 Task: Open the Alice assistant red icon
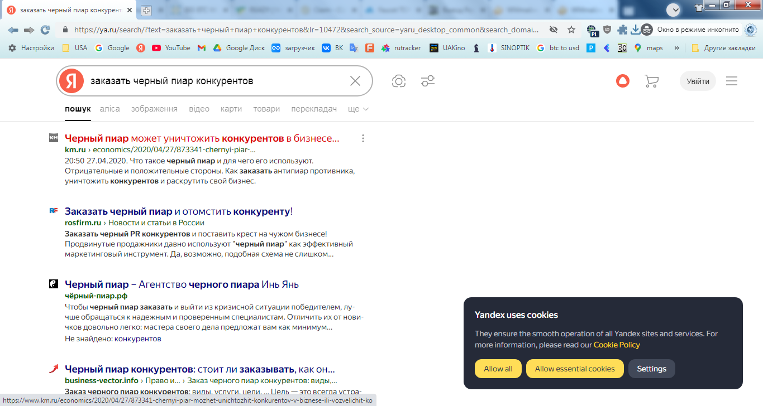coord(622,81)
